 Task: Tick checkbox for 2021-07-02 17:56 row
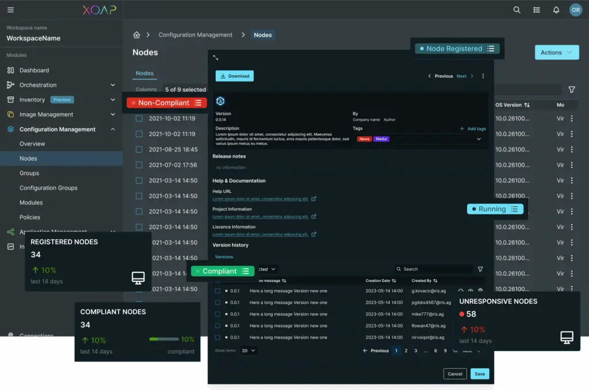(139, 165)
